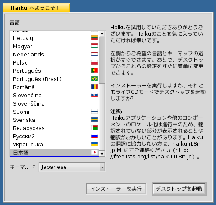
Task: Select Svenska language
Action: [55, 120]
